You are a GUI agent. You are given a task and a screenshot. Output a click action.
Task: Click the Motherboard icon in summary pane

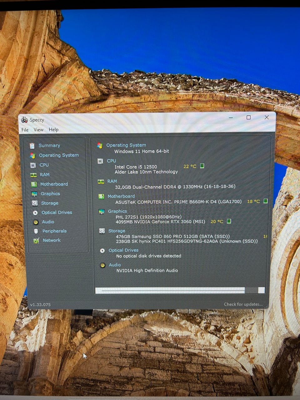click(101, 197)
